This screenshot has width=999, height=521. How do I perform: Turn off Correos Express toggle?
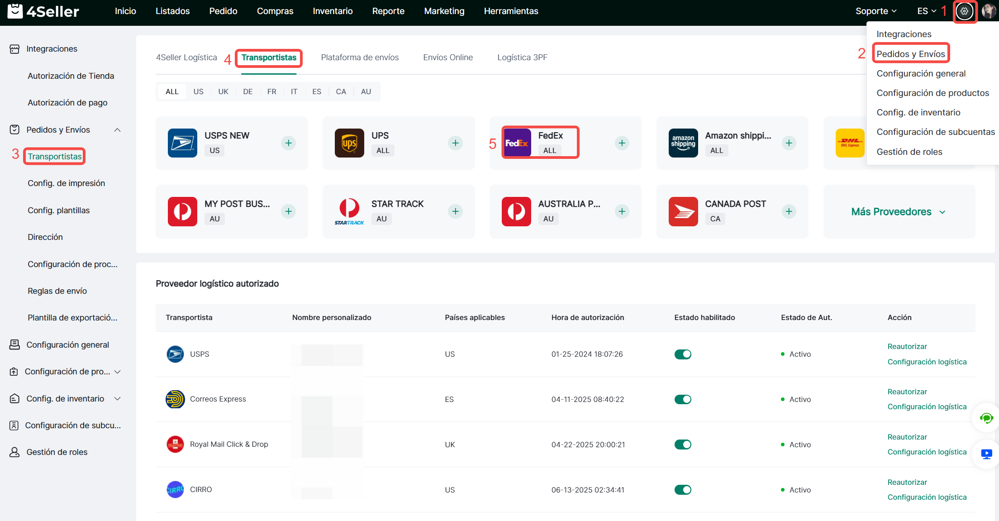682,399
